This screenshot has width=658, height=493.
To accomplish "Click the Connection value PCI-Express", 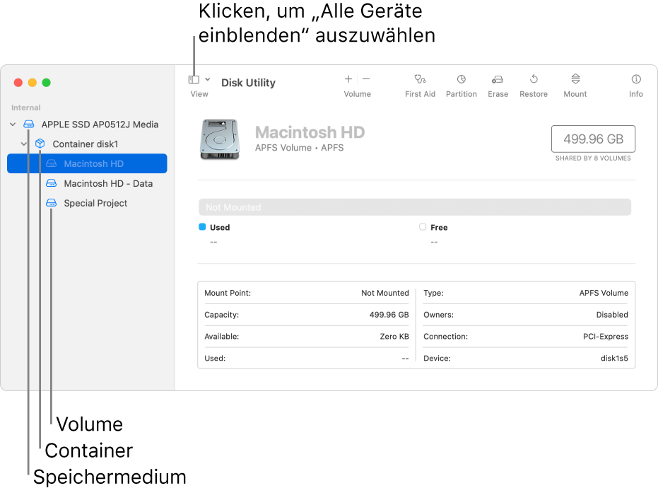I will pos(606,337).
